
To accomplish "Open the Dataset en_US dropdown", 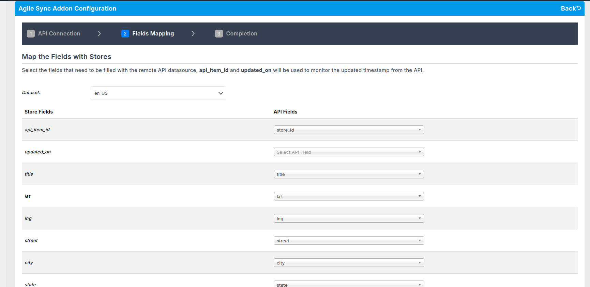I will coord(158,93).
